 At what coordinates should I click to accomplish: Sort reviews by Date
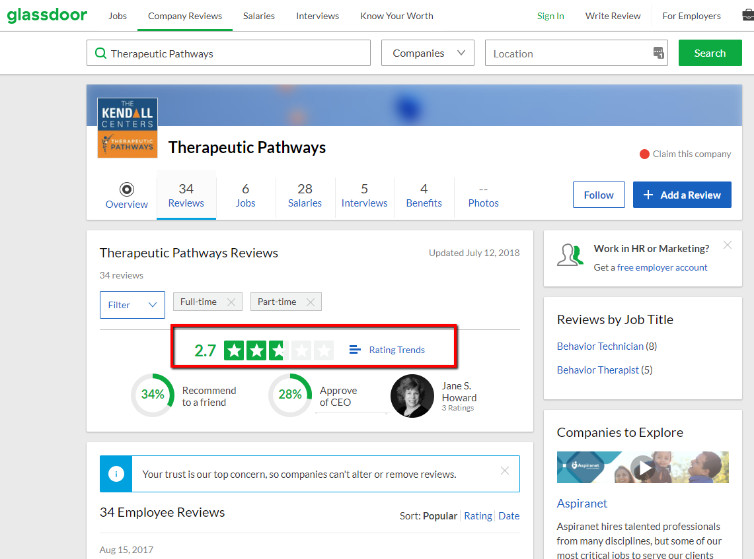coord(509,516)
